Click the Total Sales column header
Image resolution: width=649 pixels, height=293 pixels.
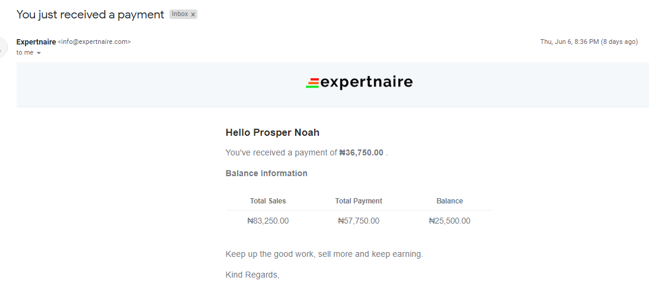[x=268, y=201]
